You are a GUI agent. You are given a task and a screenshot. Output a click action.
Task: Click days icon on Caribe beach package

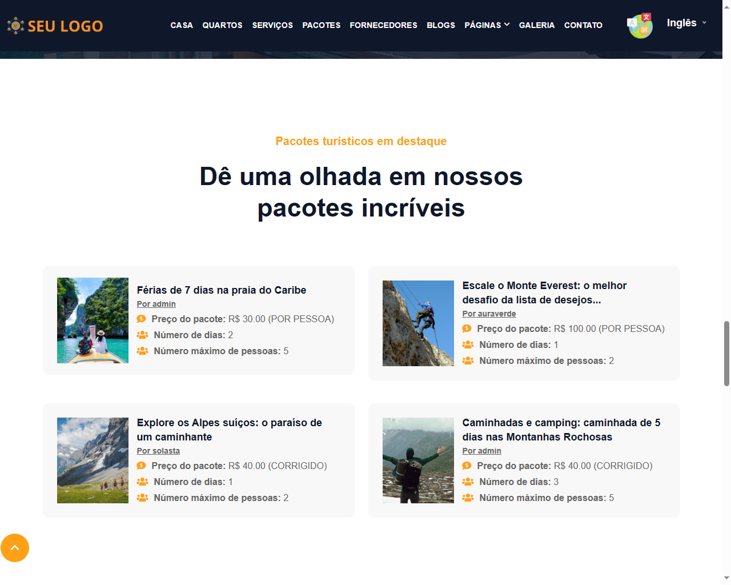click(142, 335)
